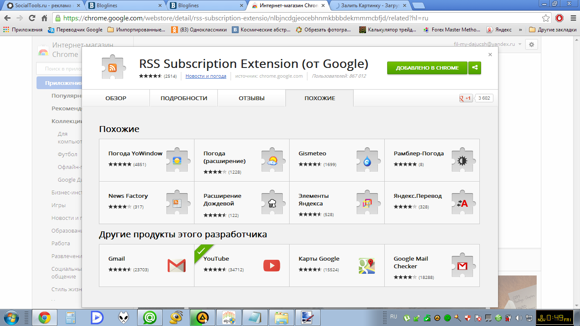Click the Карты Google maps icon
Viewport: 580px width, 326px height.
click(367, 265)
